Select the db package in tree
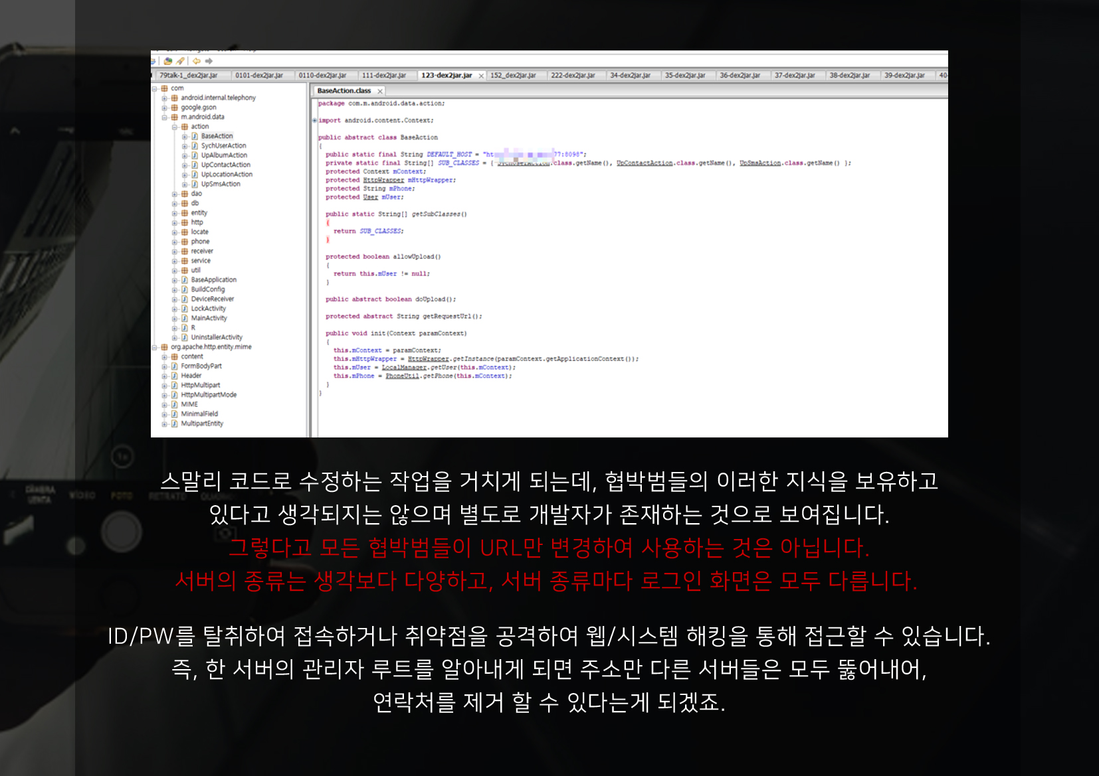This screenshot has width=1099, height=776. coord(195,203)
